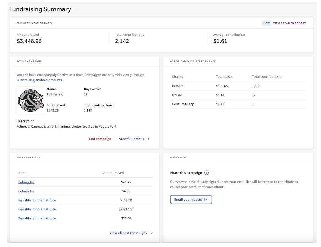
Task: Open the detailed fundraising report
Action: (x=289, y=23)
